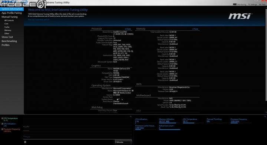Image resolution: width=267 pixels, height=145 pixels.
Task: Select the Memory Utilization monitor tile
Action: (169, 121)
